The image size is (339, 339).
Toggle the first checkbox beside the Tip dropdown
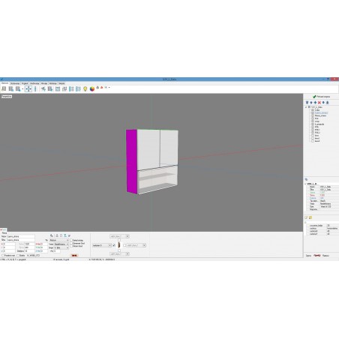[x=71, y=240]
